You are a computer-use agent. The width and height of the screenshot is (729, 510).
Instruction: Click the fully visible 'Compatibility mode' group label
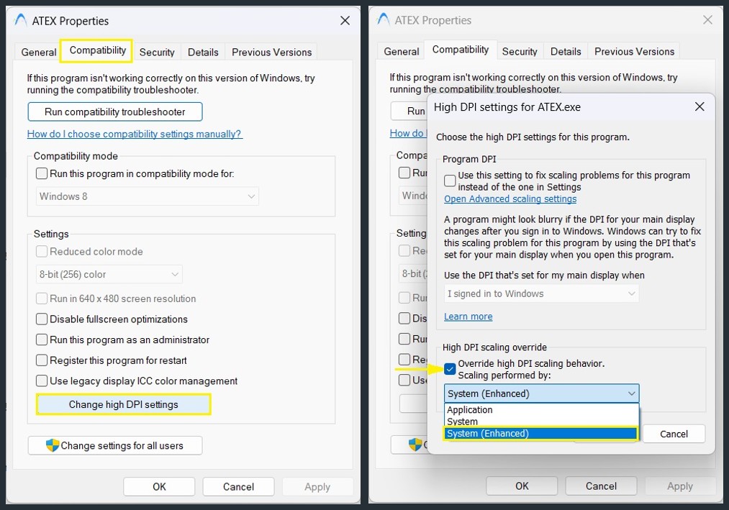[x=76, y=156]
